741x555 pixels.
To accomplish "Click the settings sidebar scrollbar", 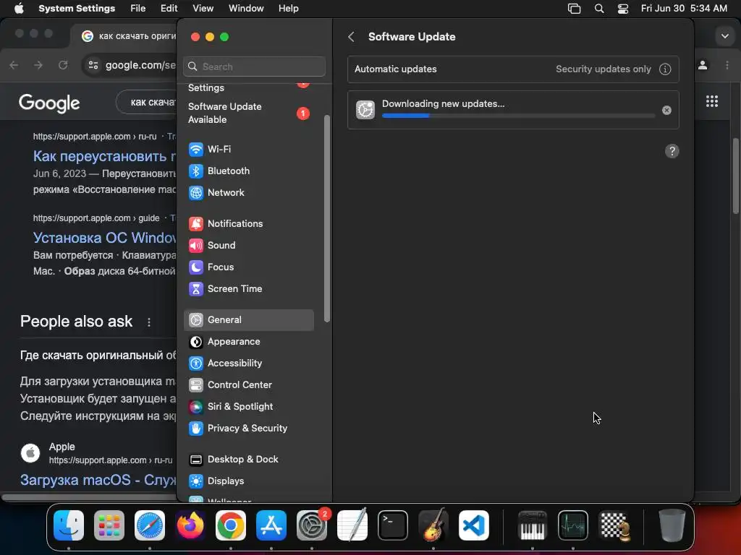I will pyautogui.click(x=326, y=219).
